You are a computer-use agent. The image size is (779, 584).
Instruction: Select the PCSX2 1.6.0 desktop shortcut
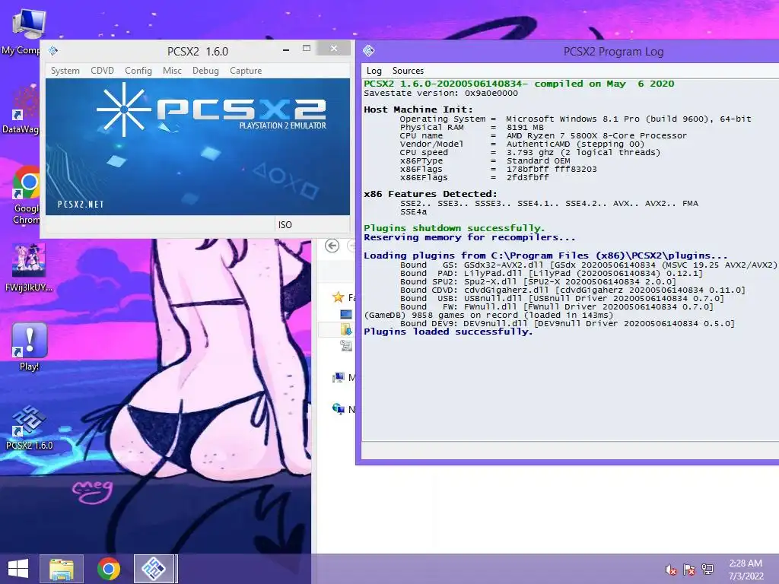30,426
